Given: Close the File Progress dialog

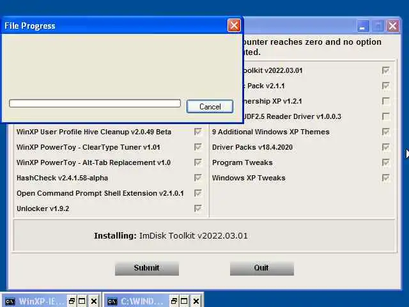Looking at the screenshot, I should click(x=234, y=26).
